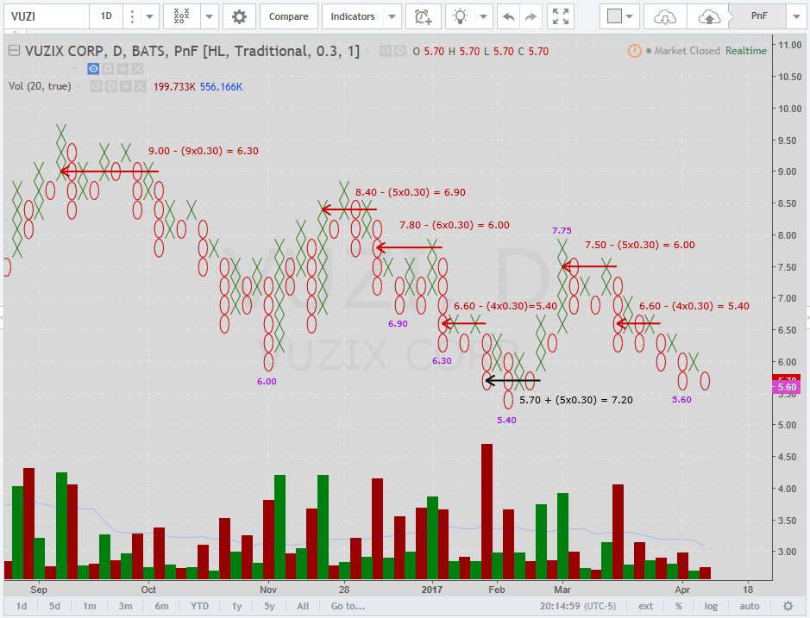Viewport: 810px width, 618px height.
Task: Expand the Indicators favorites dropdown arrow
Action: coord(392,16)
